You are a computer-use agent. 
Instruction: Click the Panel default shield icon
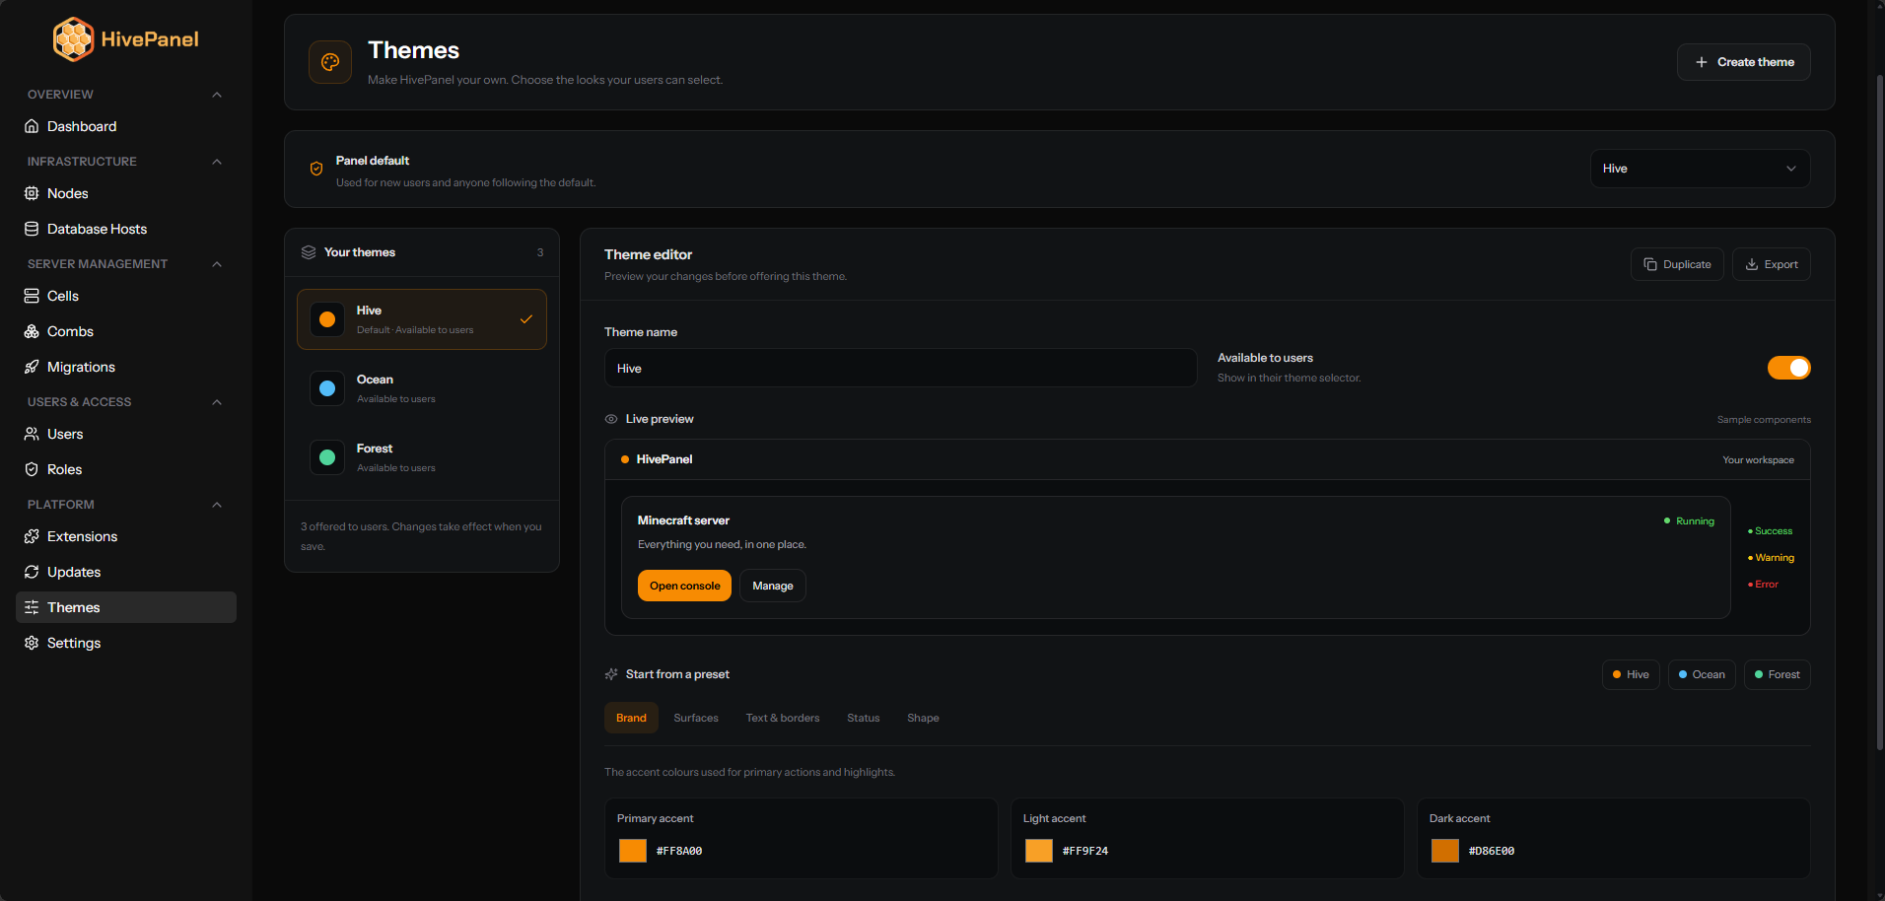point(316,169)
